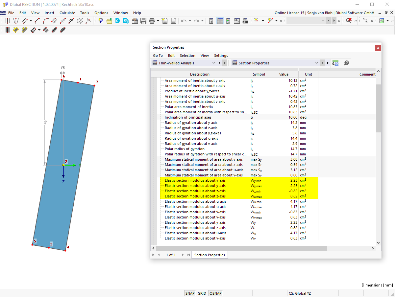Click the help question-mark icon in Section Properties window

346,63
